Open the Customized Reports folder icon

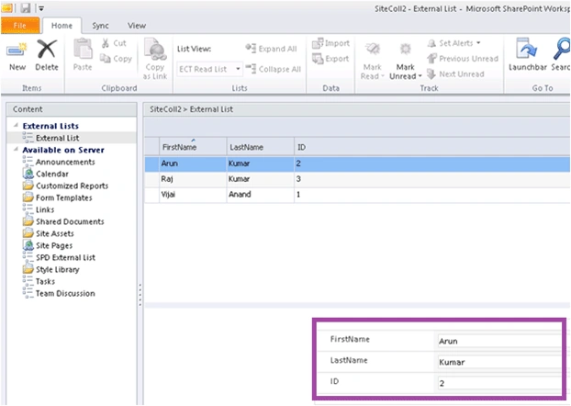click(x=28, y=186)
